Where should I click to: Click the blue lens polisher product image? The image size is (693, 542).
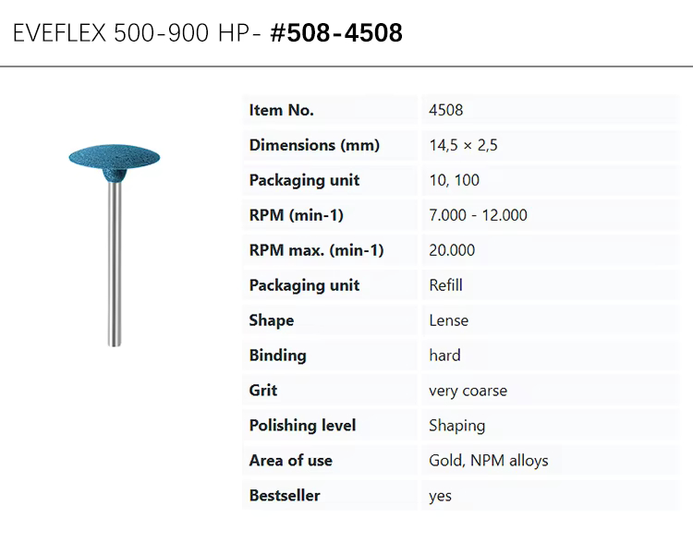pos(115,246)
